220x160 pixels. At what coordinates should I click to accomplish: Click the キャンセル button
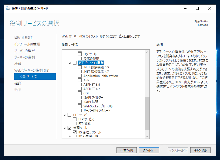(x=200, y=150)
